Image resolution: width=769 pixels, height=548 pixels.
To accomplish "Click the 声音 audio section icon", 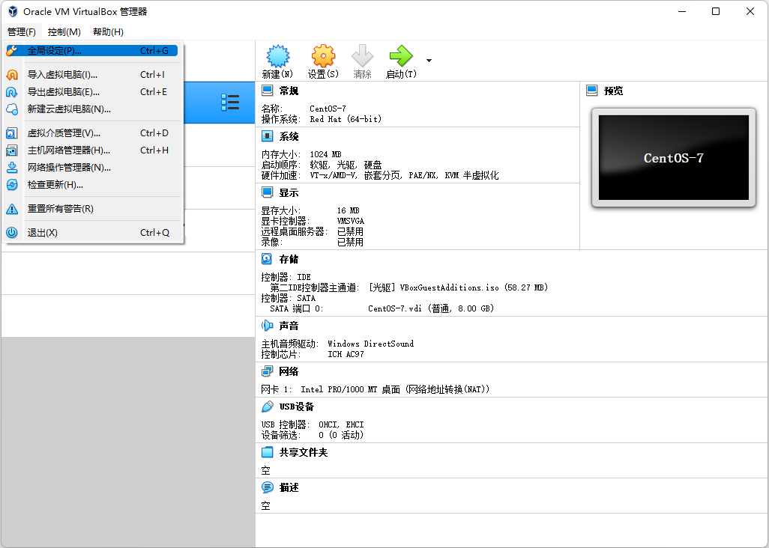I will tap(266, 325).
